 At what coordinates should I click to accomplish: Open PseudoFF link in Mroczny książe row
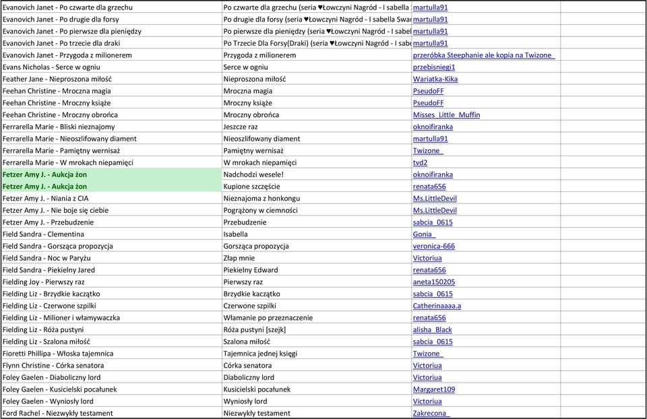429,102
